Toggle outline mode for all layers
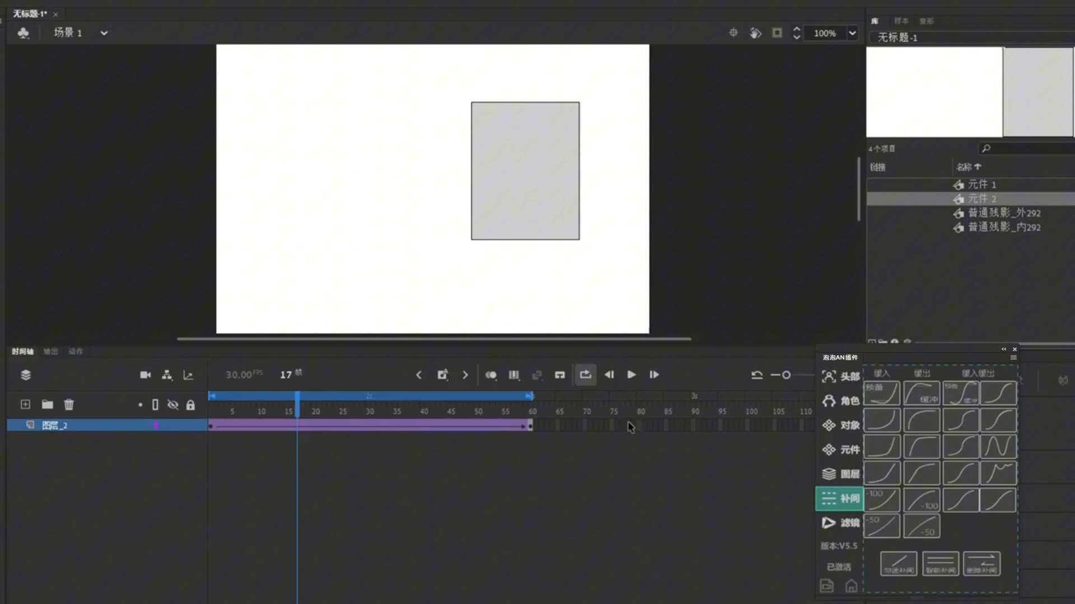1075x604 pixels. 155,404
